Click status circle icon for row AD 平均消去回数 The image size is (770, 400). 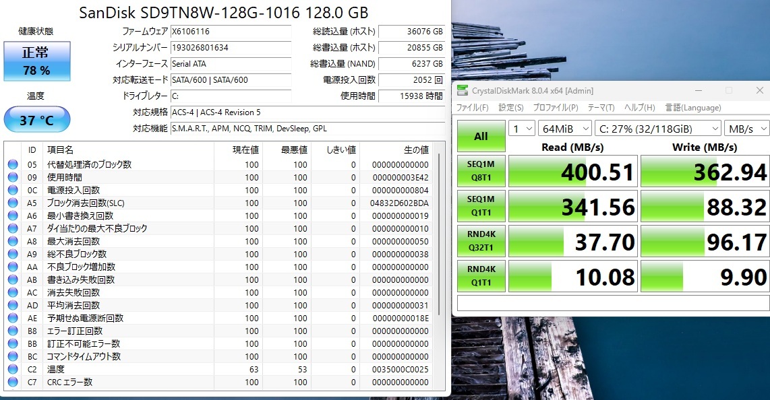pos(13,306)
